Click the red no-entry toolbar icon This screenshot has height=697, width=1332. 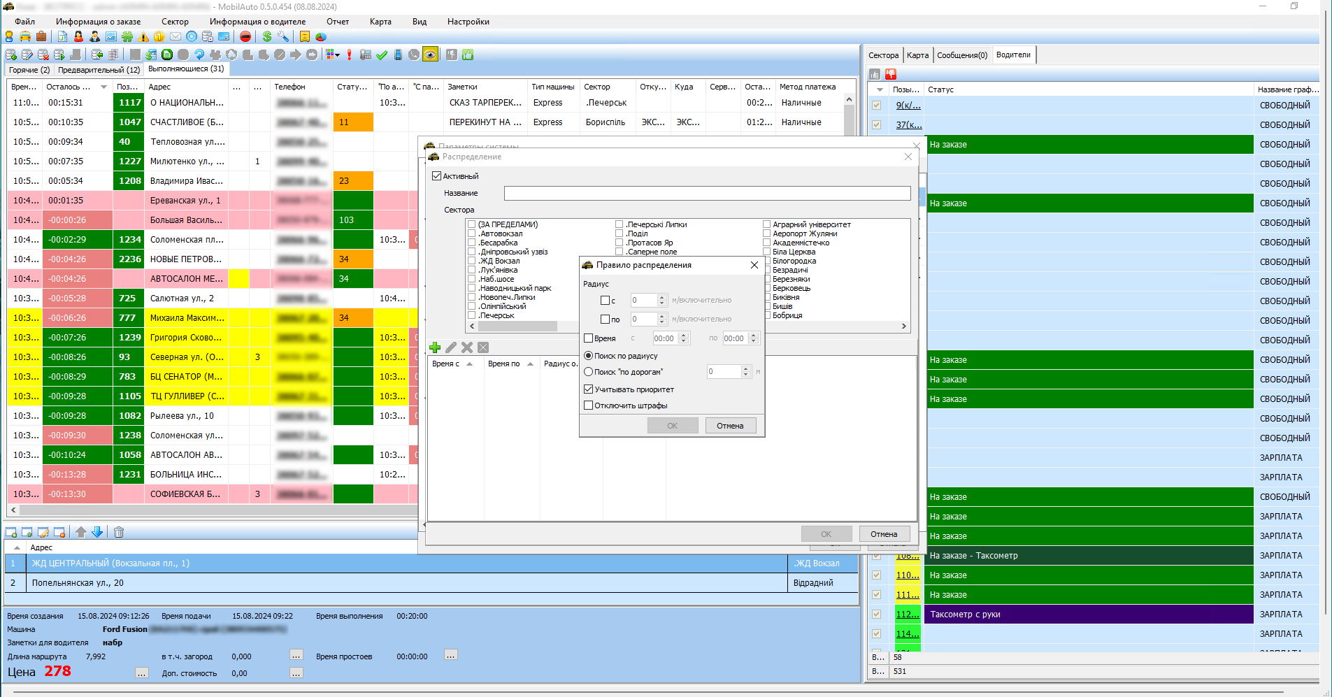(x=245, y=36)
